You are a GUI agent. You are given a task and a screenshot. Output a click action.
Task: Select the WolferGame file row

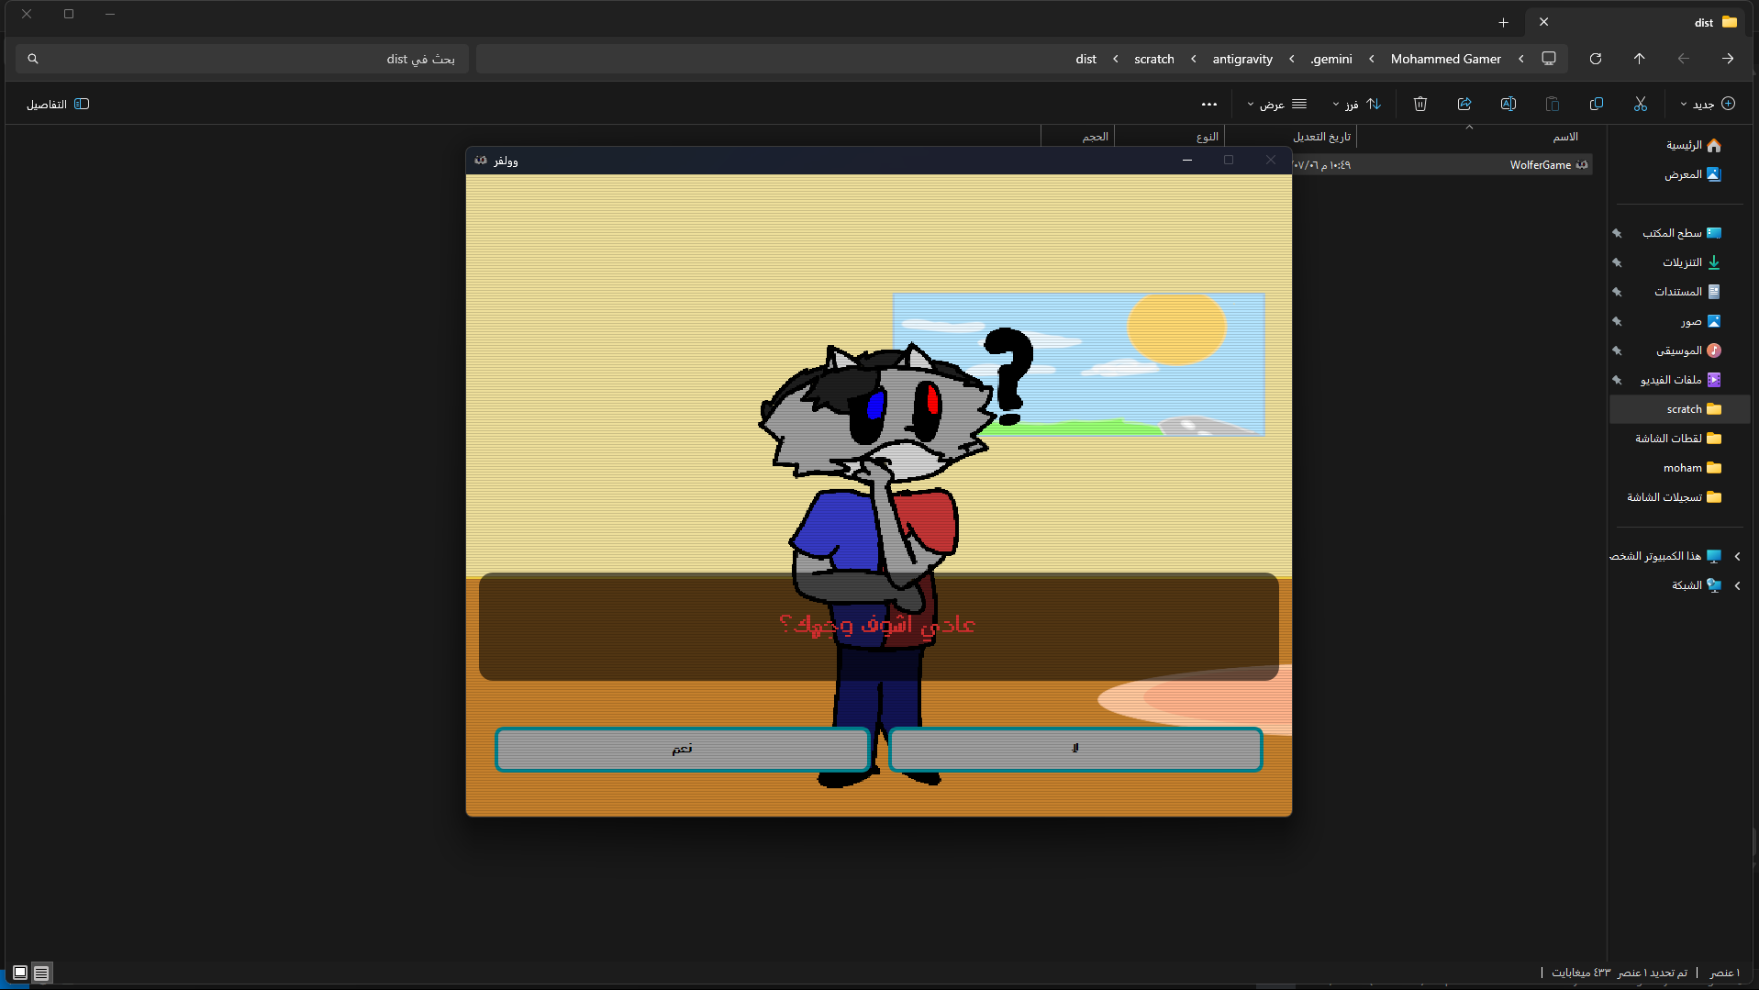point(1442,165)
